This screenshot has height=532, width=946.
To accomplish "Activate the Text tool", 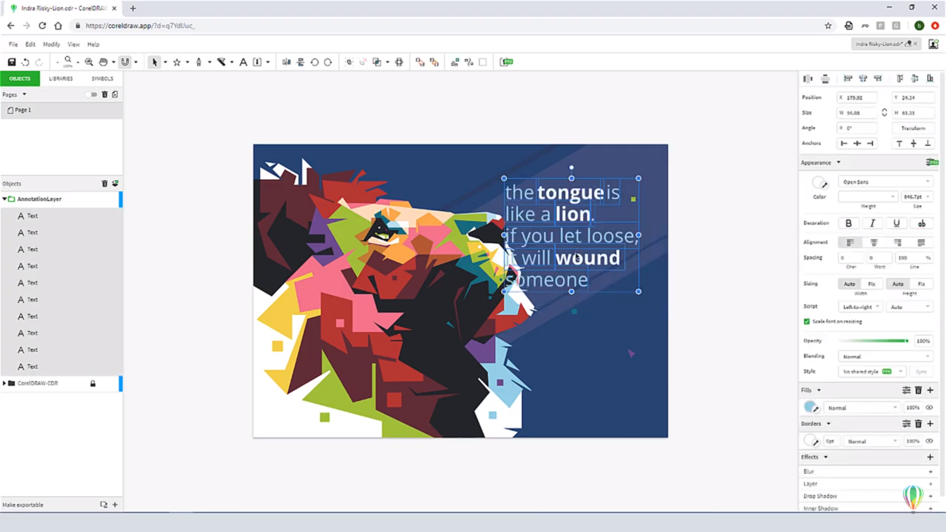I will pos(243,62).
